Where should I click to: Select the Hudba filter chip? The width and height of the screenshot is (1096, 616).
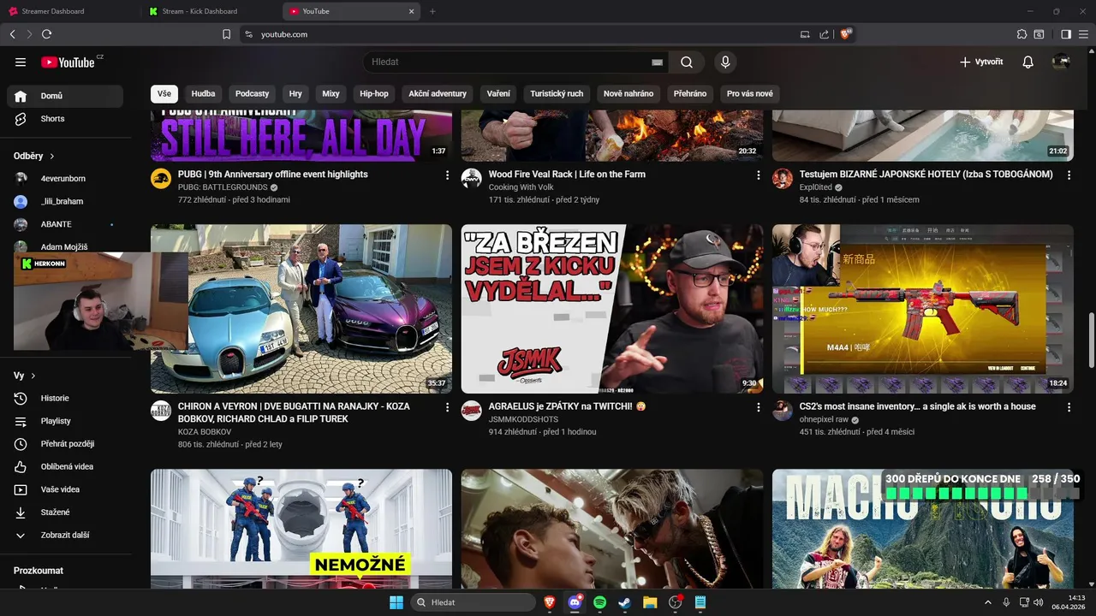[203, 93]
